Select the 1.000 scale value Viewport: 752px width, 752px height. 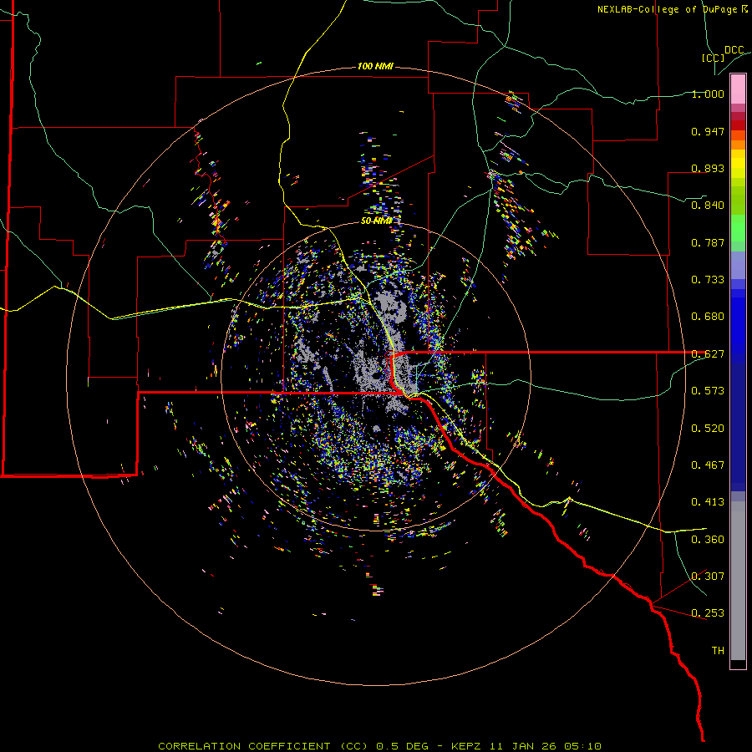708,94
